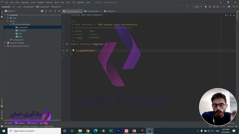This screenshot has width=239, height=134.
Task: Open Project view mode dropdown
Action: tap(11, 11)
